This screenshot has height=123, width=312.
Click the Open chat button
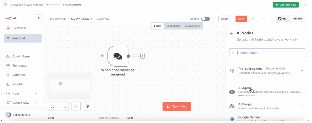177,106
